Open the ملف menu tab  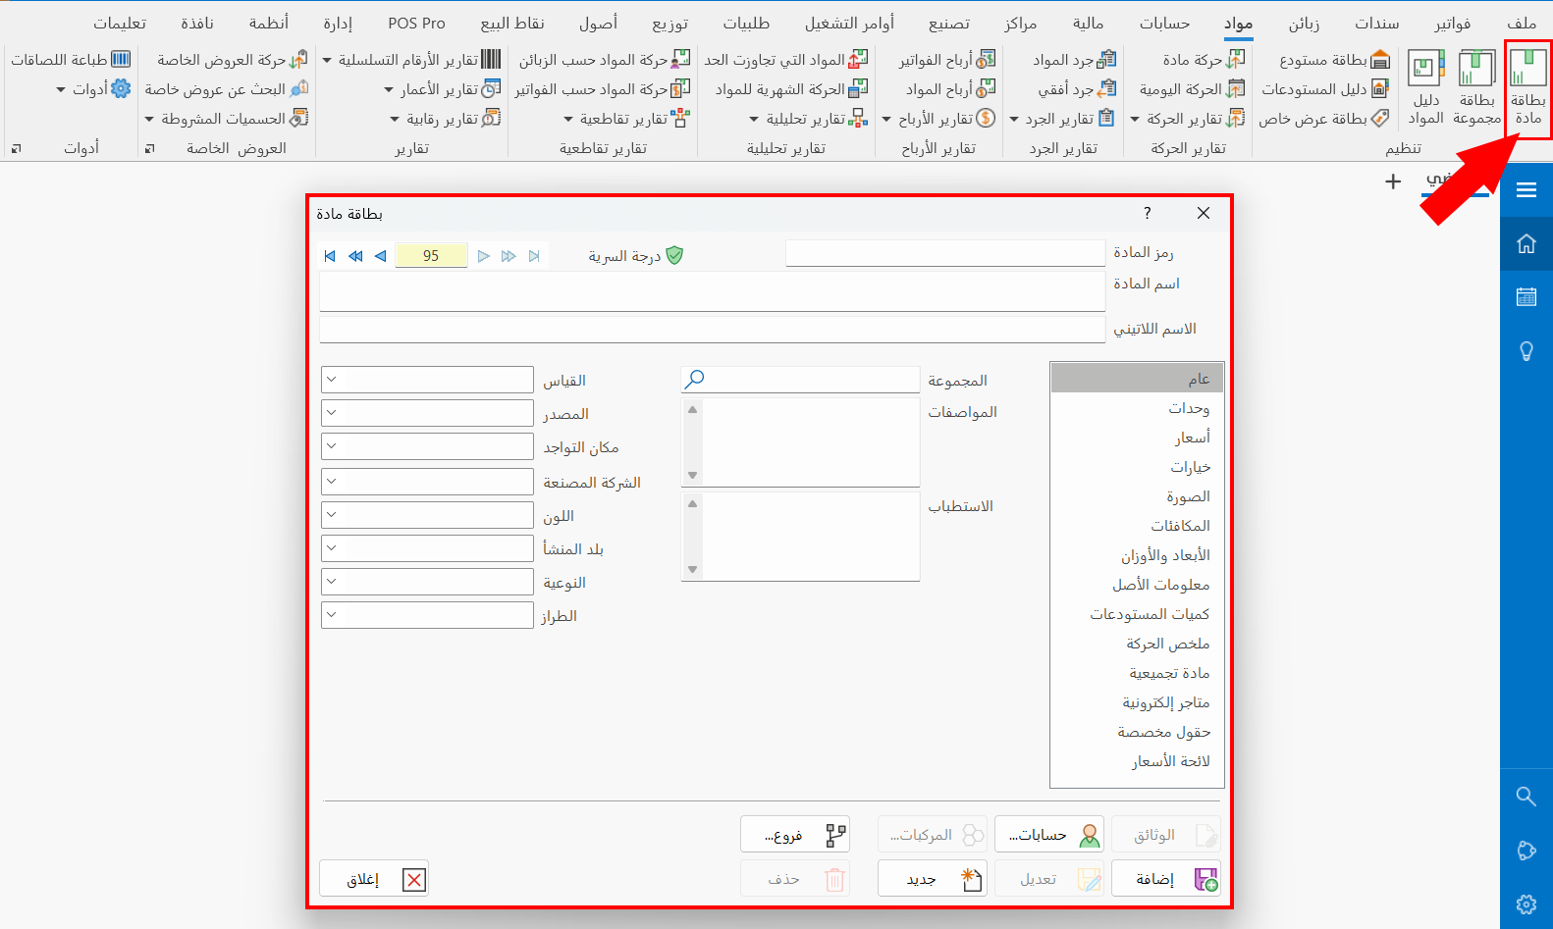[x=1522, y=23]
